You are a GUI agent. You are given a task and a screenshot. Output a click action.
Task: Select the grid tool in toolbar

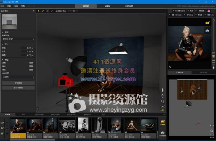pyautogui.click(x=48, y=11)
